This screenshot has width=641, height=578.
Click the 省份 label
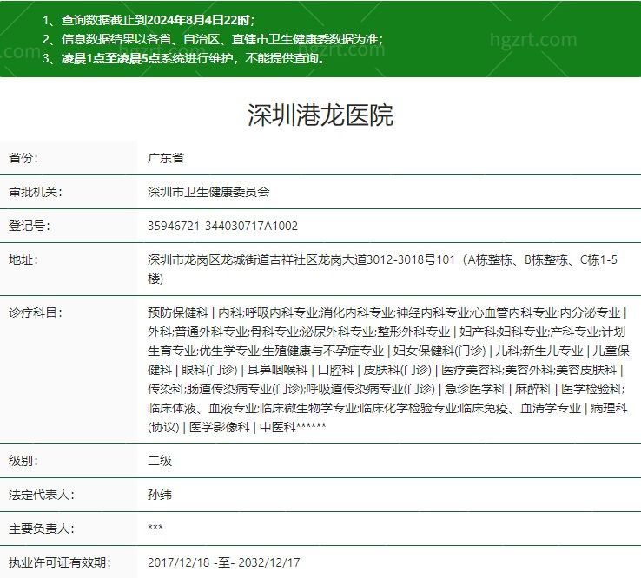pos(23,158)
